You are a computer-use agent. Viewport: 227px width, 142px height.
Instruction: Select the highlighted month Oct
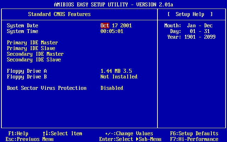pyautogui.click(x=105, y=26)
